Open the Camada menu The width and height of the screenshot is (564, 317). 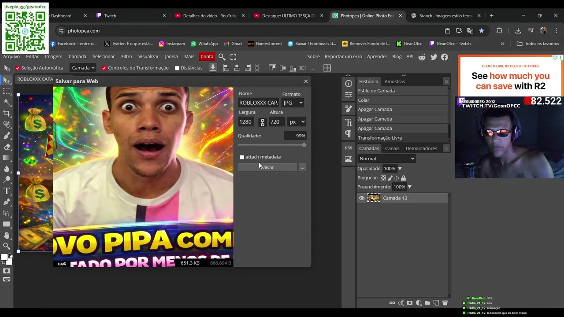pos(77,56)
